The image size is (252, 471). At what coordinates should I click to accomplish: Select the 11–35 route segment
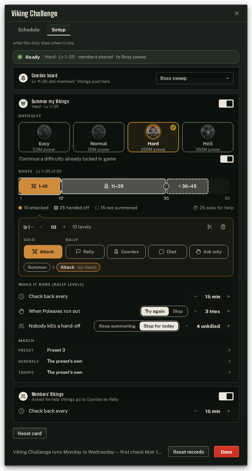[113, 186]
